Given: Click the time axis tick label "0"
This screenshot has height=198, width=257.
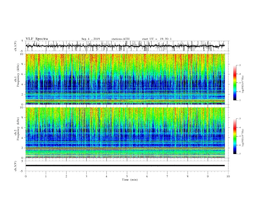Looking at the screenshot, I should click(26, 176).
